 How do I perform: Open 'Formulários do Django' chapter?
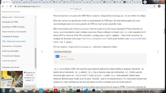11,56
